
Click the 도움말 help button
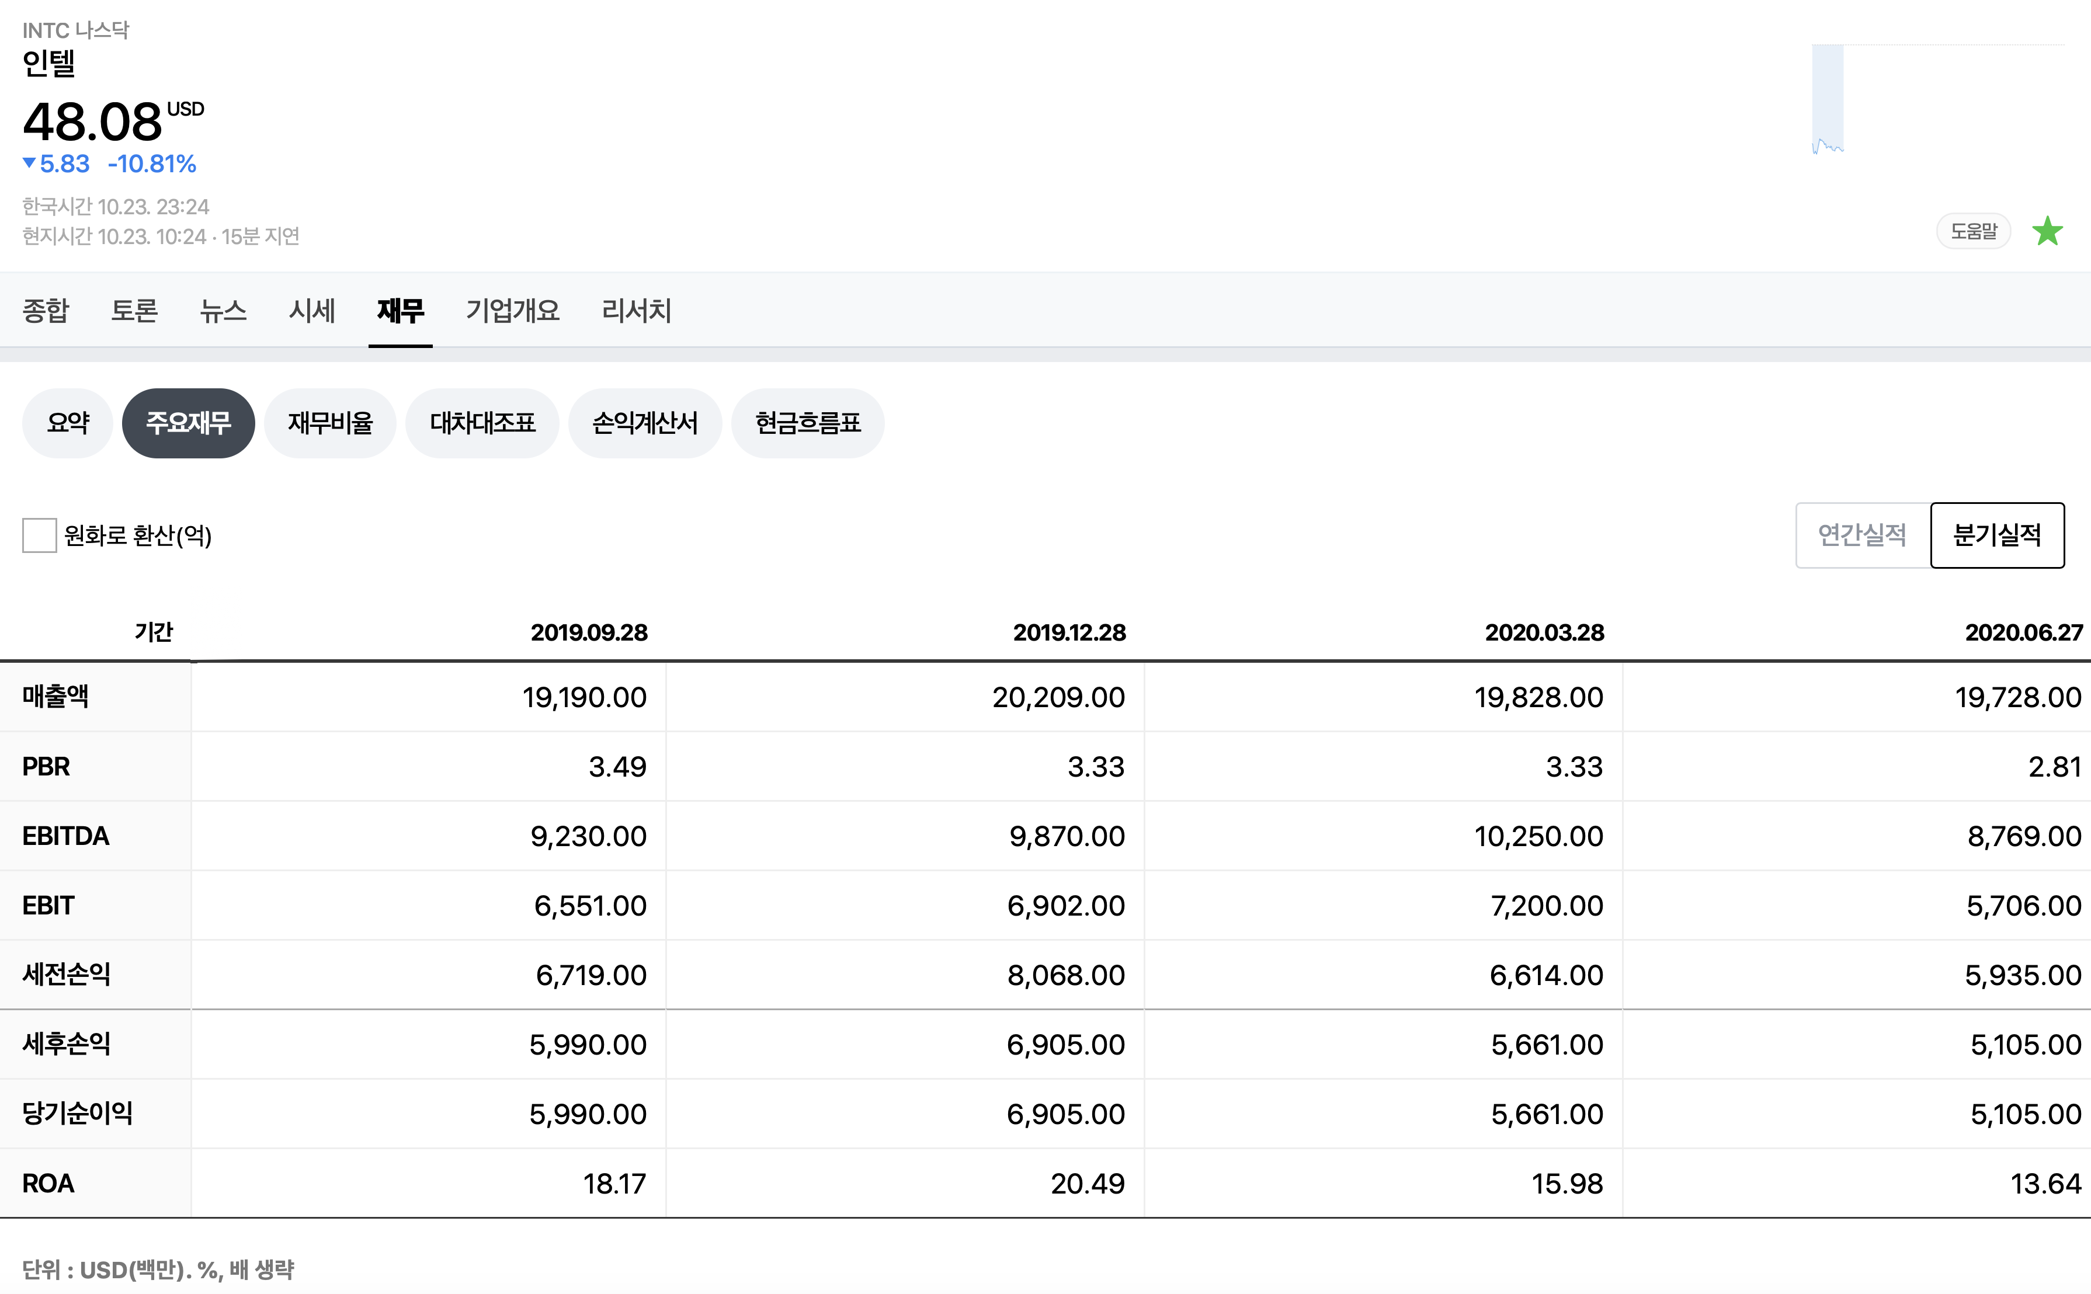(1973, 231)
